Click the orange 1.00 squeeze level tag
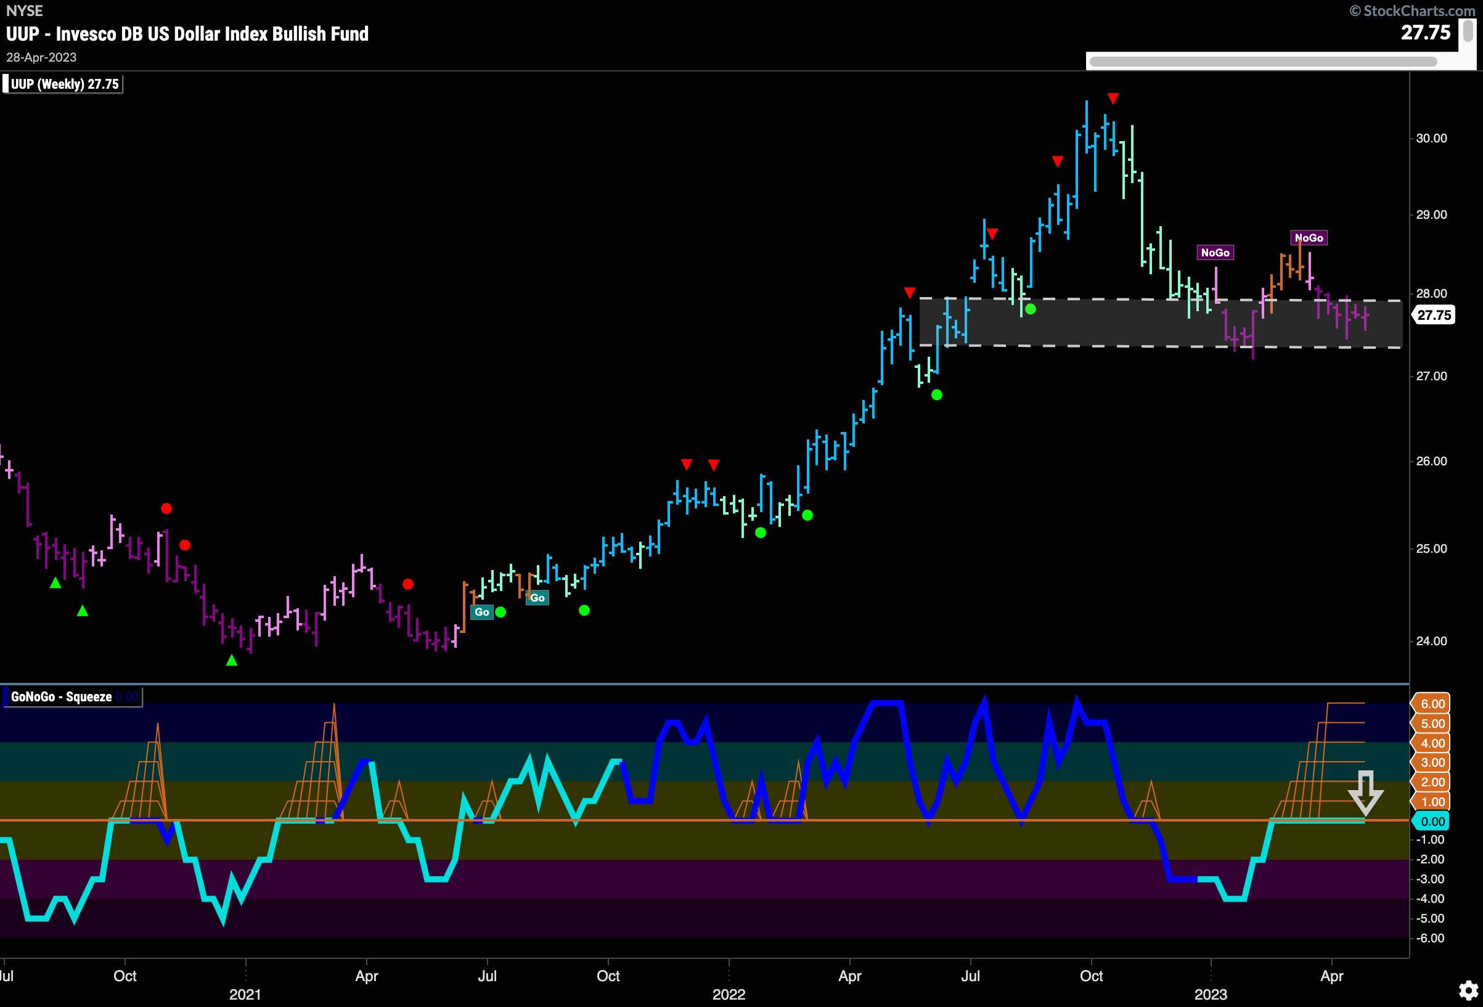The height and width of the screenshot is (1007, 1483). [1431, 802]
